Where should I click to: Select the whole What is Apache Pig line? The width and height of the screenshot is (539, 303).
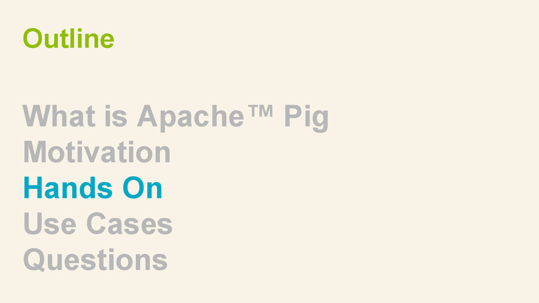[176, 118]
